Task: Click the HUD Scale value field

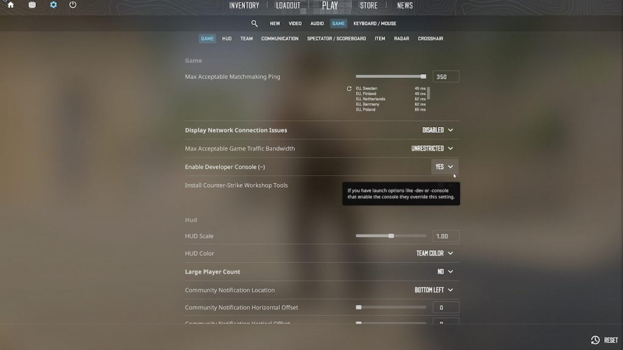Action: 446,236
